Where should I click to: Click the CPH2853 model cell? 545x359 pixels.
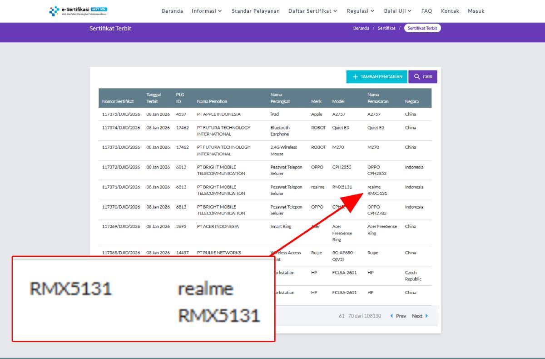click(342, 167)
